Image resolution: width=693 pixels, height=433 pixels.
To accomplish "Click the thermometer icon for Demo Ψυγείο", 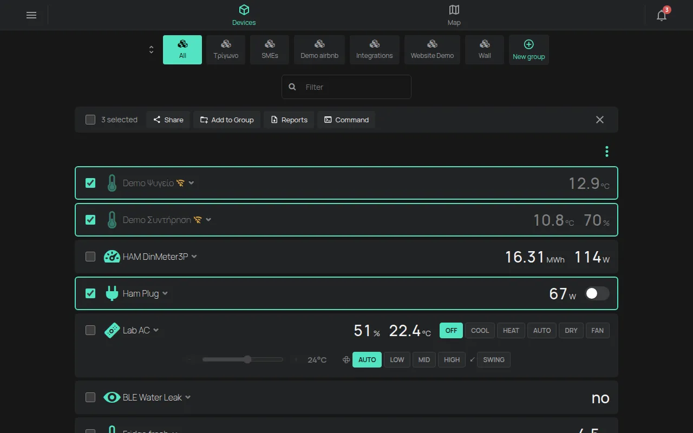I will point(112,183).
